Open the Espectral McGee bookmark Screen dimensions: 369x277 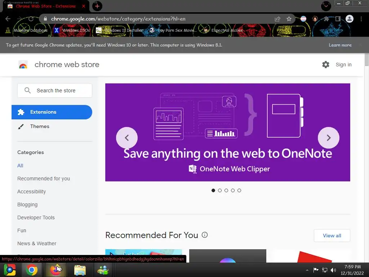tap(223, 30)
